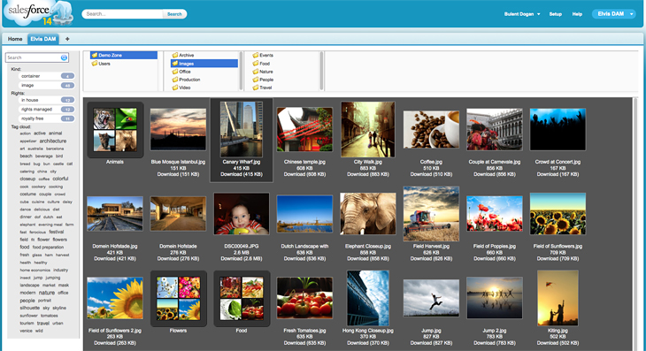Open the Elvis DAM app dropdown
This screenshot has width=646, height=351.
614,14
